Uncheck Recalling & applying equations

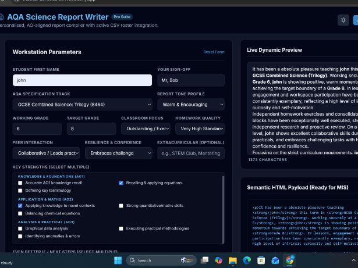[x=121, y=183]
